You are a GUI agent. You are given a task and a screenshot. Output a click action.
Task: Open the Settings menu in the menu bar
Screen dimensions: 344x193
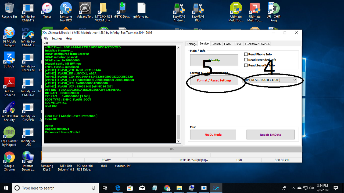tap(57, 38)
